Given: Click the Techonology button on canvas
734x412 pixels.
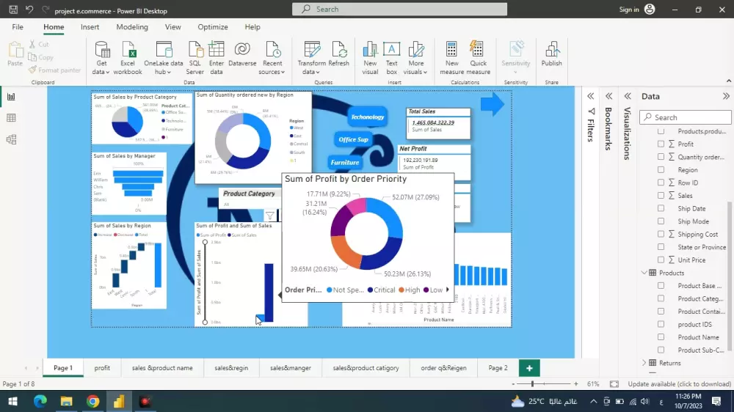Looking at the screenshot, I should pyautogui.click(x=368, y=117).
